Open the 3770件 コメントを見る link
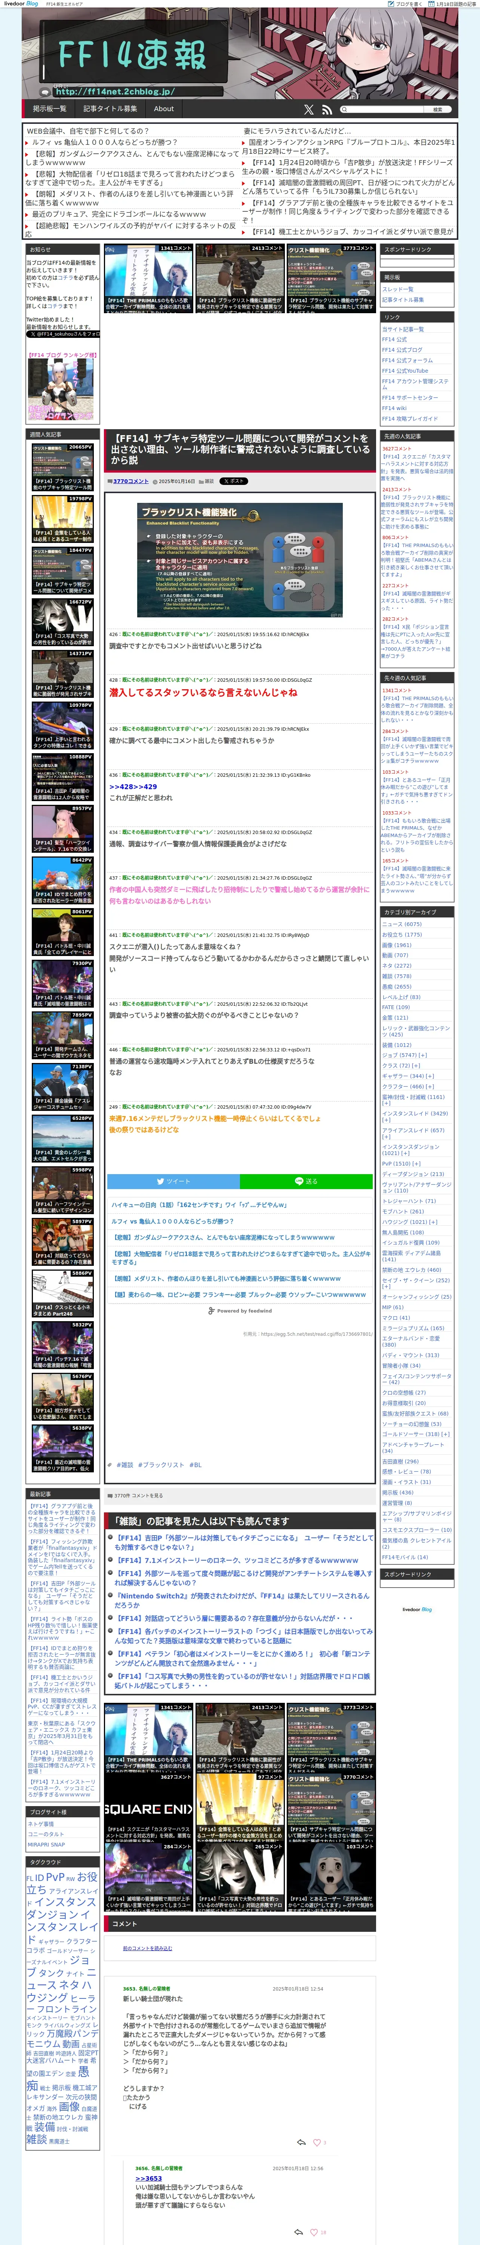Screen dimensions: 480x2245 pyautogui.click(x=139, y=1496)
